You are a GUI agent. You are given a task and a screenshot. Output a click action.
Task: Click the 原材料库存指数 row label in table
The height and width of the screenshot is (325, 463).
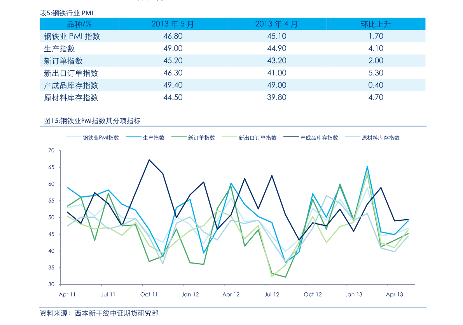71,98
